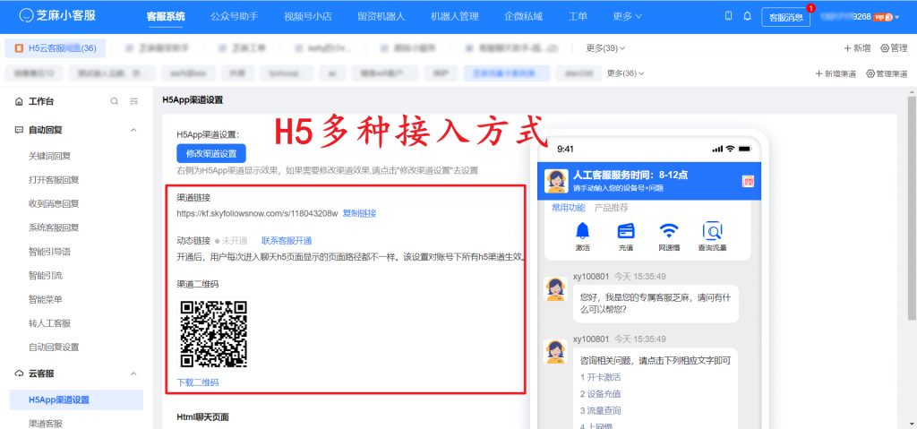The width and height of the screenshot is (917, 429).
Task: Open the mobile phone icon in header
Action: pos(728,16)
